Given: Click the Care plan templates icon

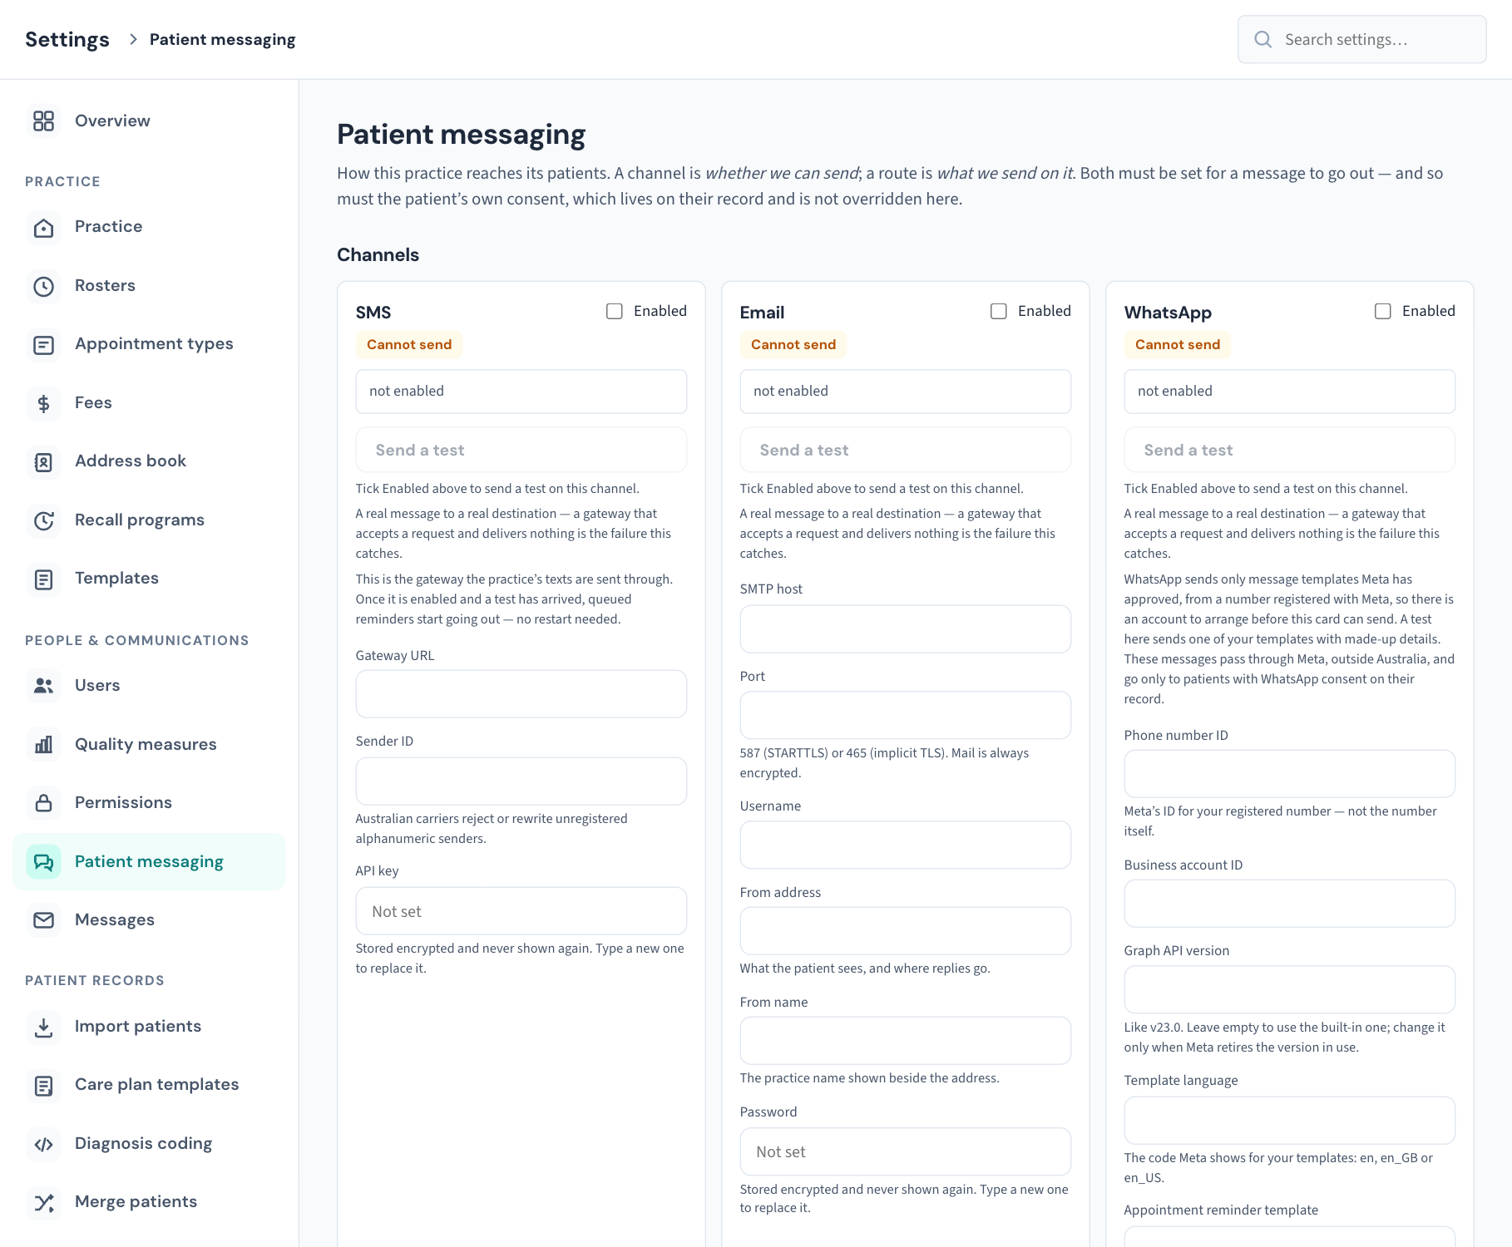Looking at the screenshot, I should click(43, 1086).
